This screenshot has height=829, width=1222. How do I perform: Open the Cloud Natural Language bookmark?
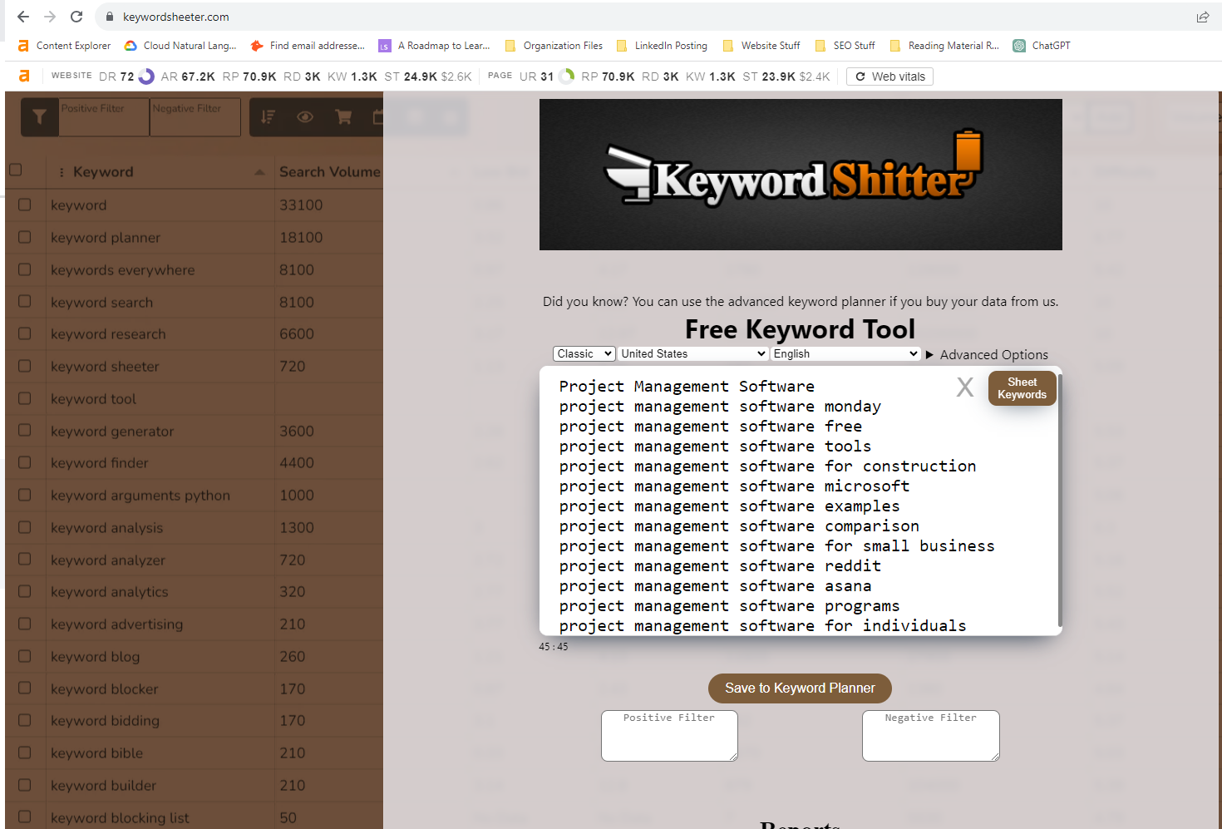pyautogui.click(x=180, y=46)
